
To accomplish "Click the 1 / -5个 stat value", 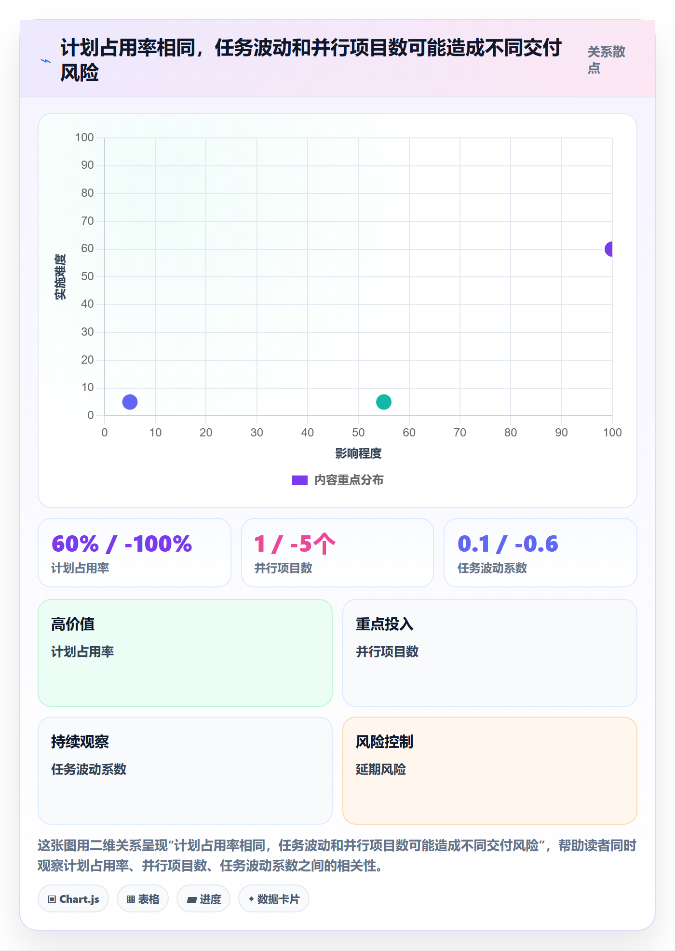I will [x=295, y=544].
